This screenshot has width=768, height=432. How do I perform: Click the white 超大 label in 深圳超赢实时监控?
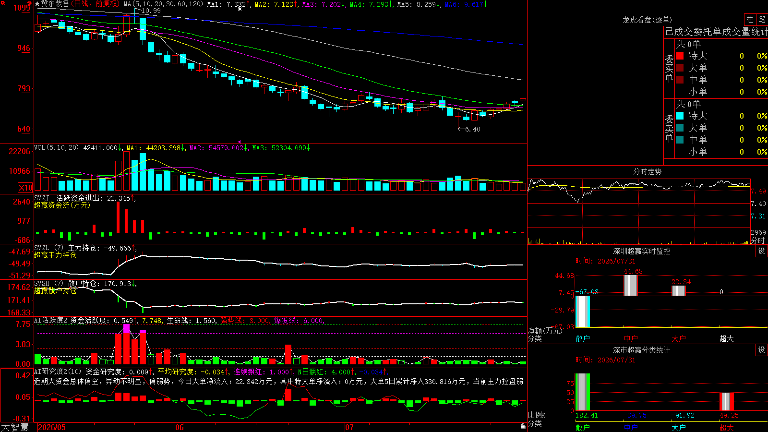pyautogui.click(x=727, y=338)
